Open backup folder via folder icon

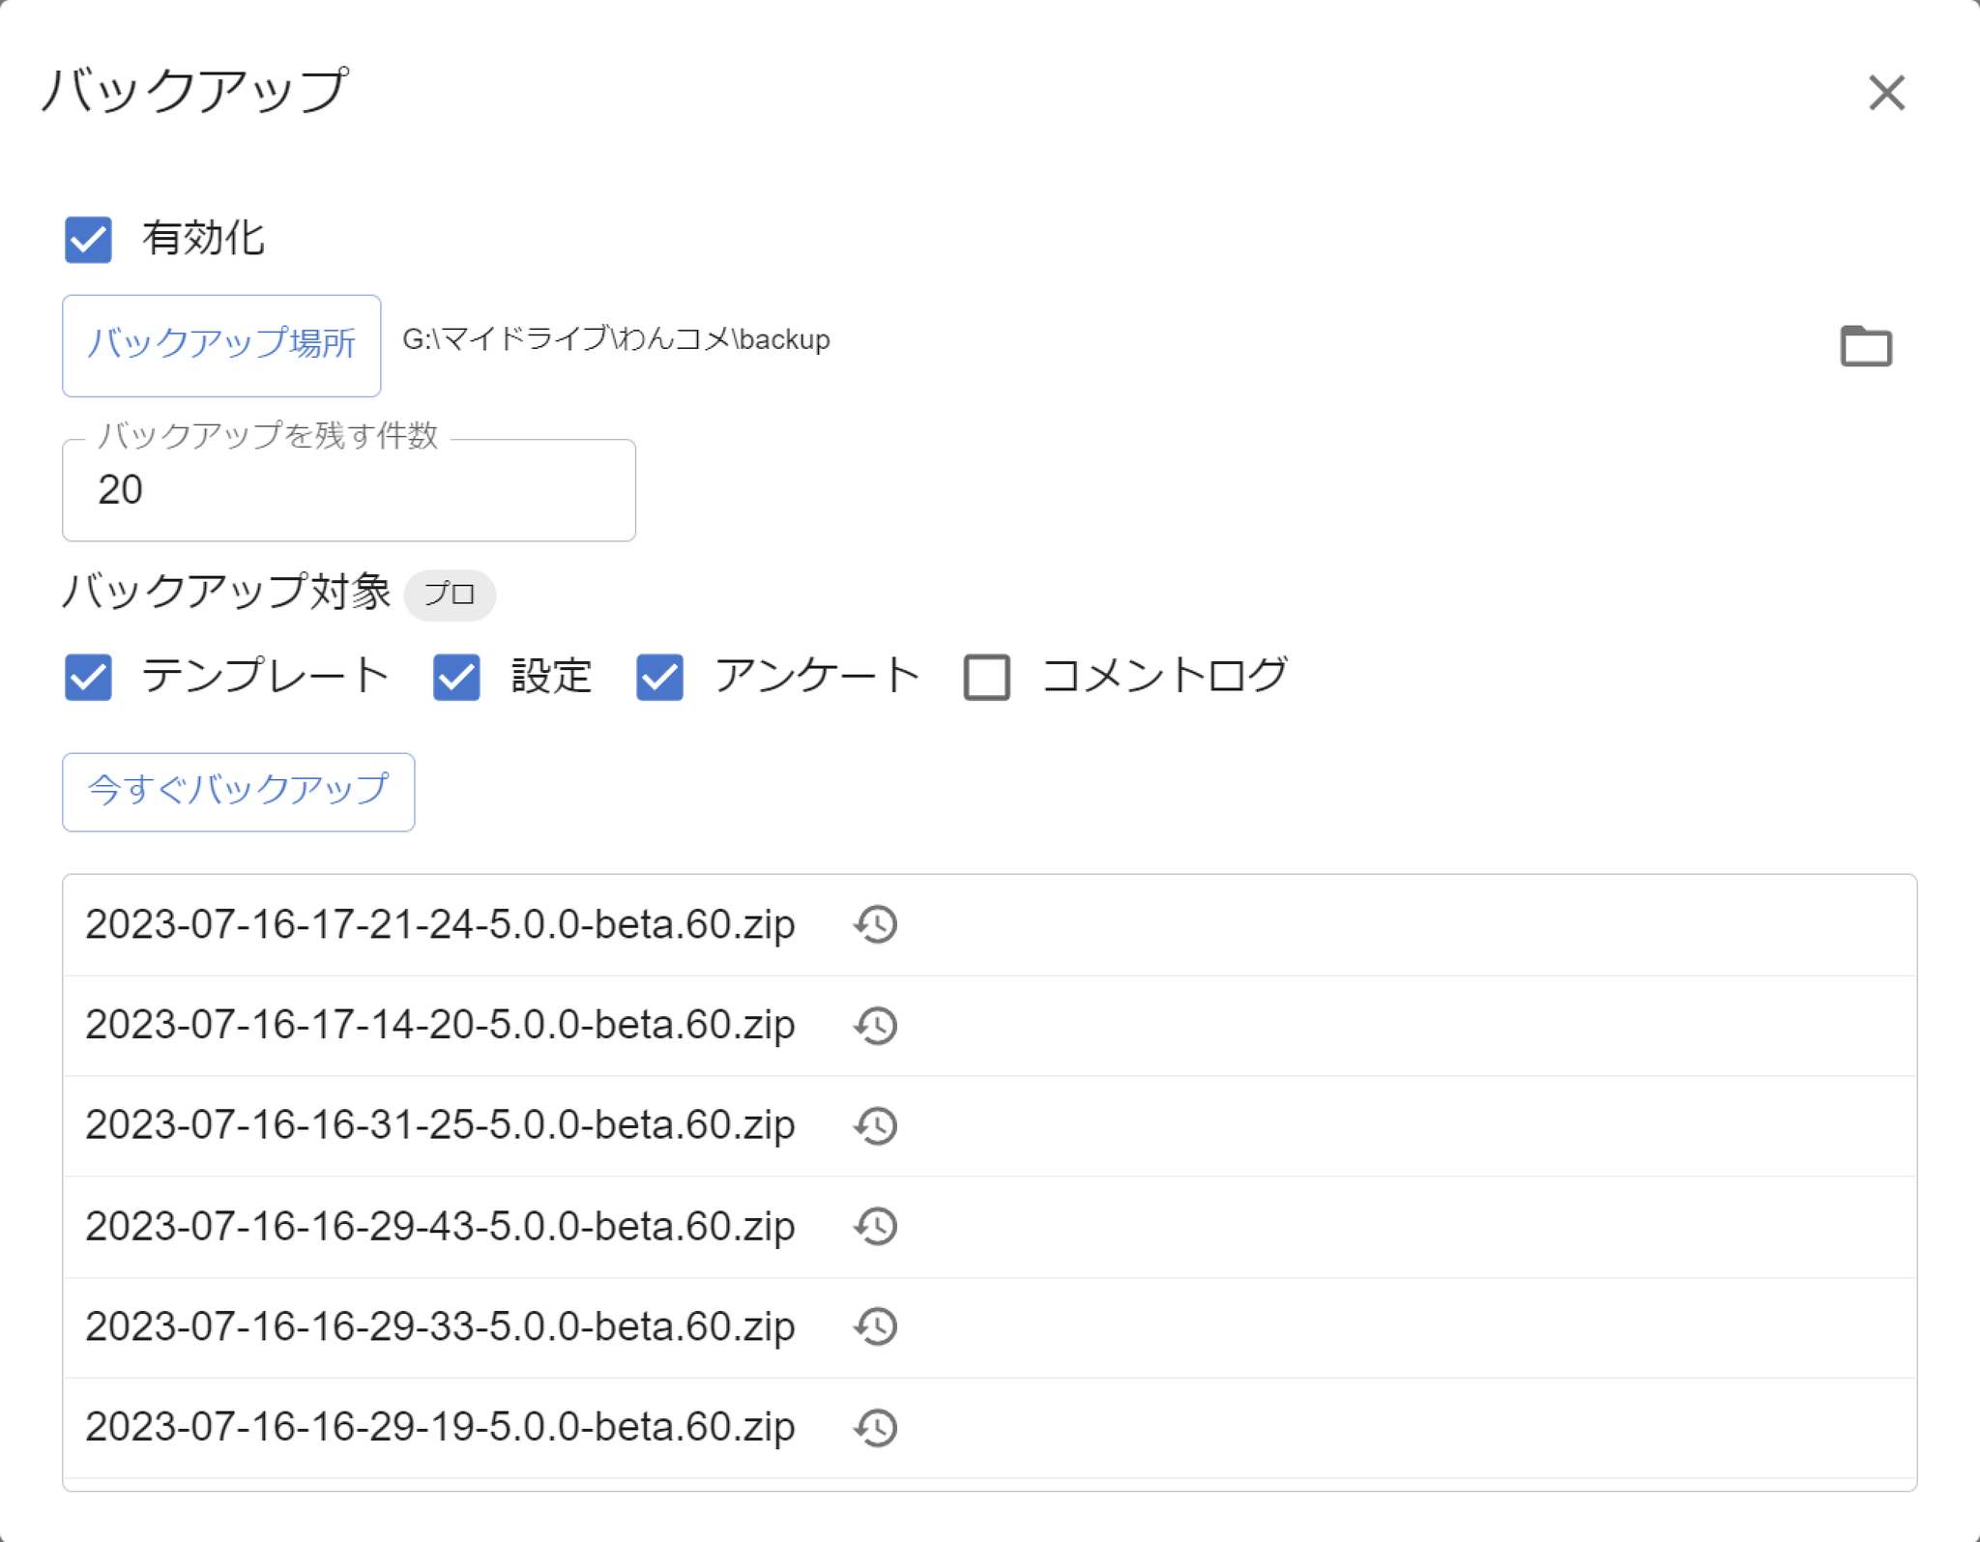pyautogui.click(x=1865, y=345)
